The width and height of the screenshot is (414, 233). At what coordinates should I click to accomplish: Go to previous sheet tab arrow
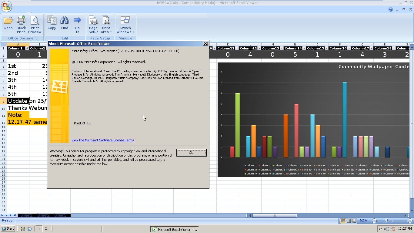7,215
